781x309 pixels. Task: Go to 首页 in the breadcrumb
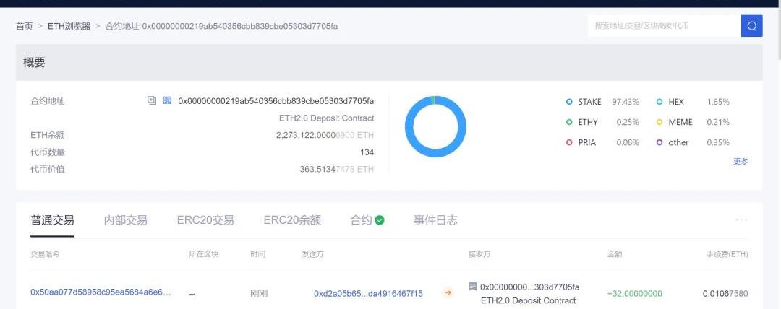point(25,26)
